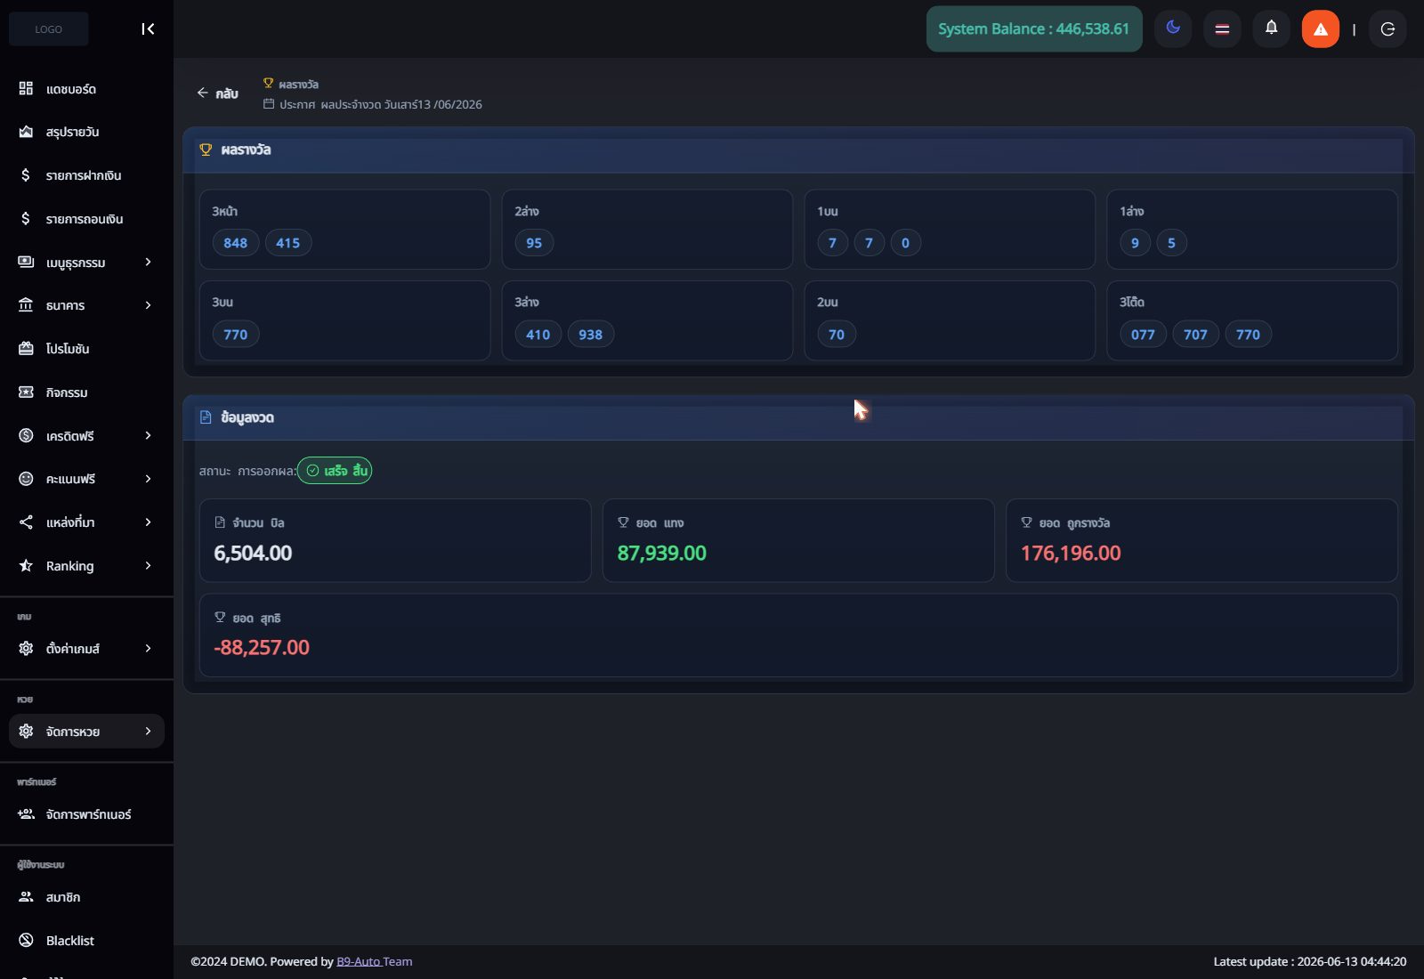This screenshot has width=1424, height=979.
Task: Click the trophy icon in the ผลรางวัล panel header
Action: [206, 150]
